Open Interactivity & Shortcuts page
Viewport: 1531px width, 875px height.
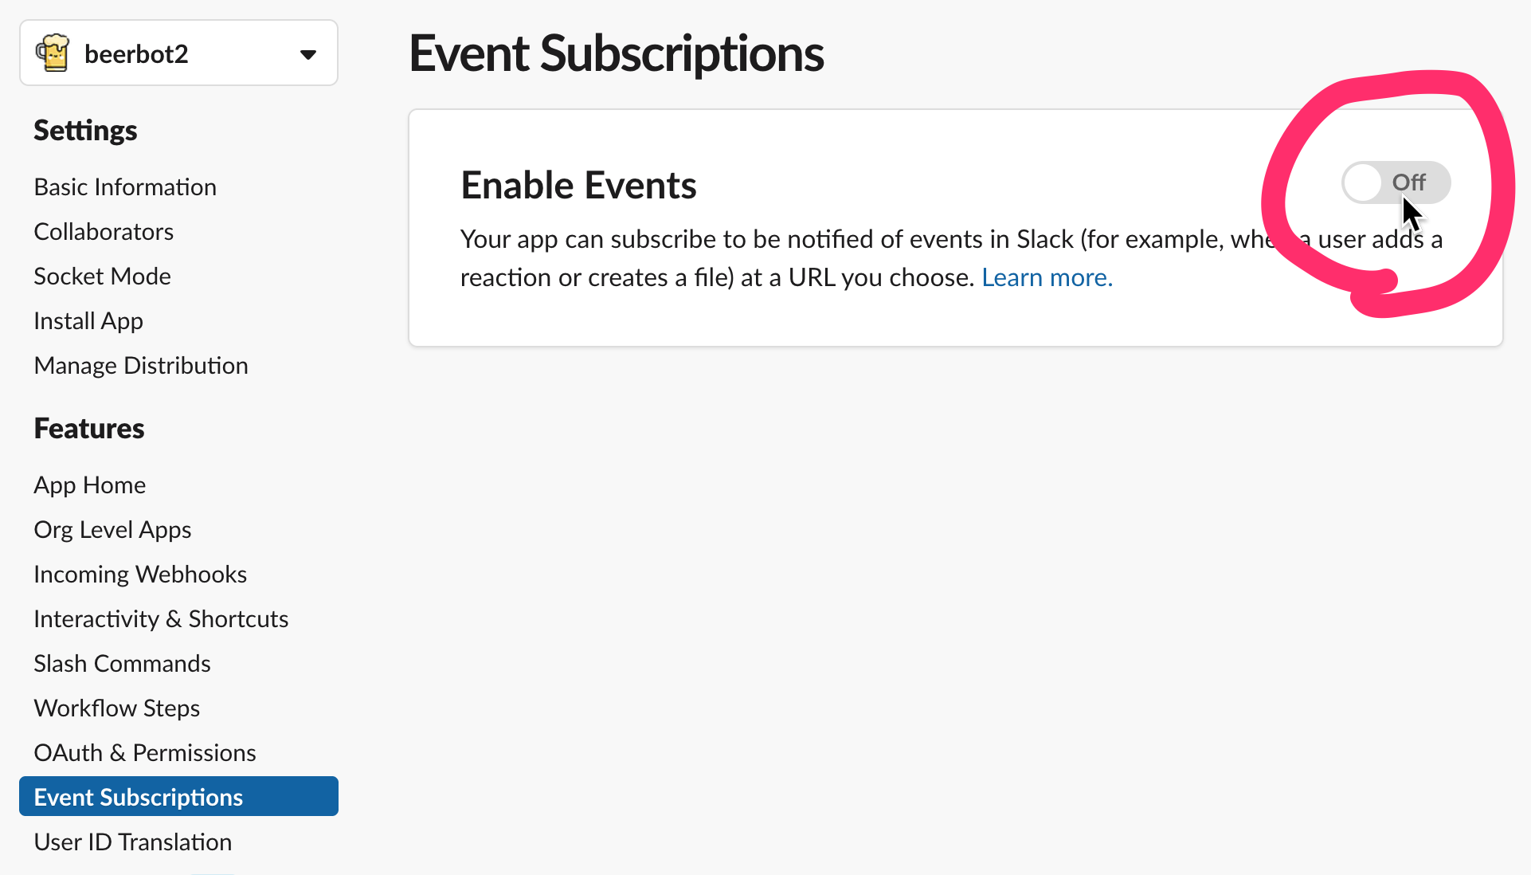point(161,618)
